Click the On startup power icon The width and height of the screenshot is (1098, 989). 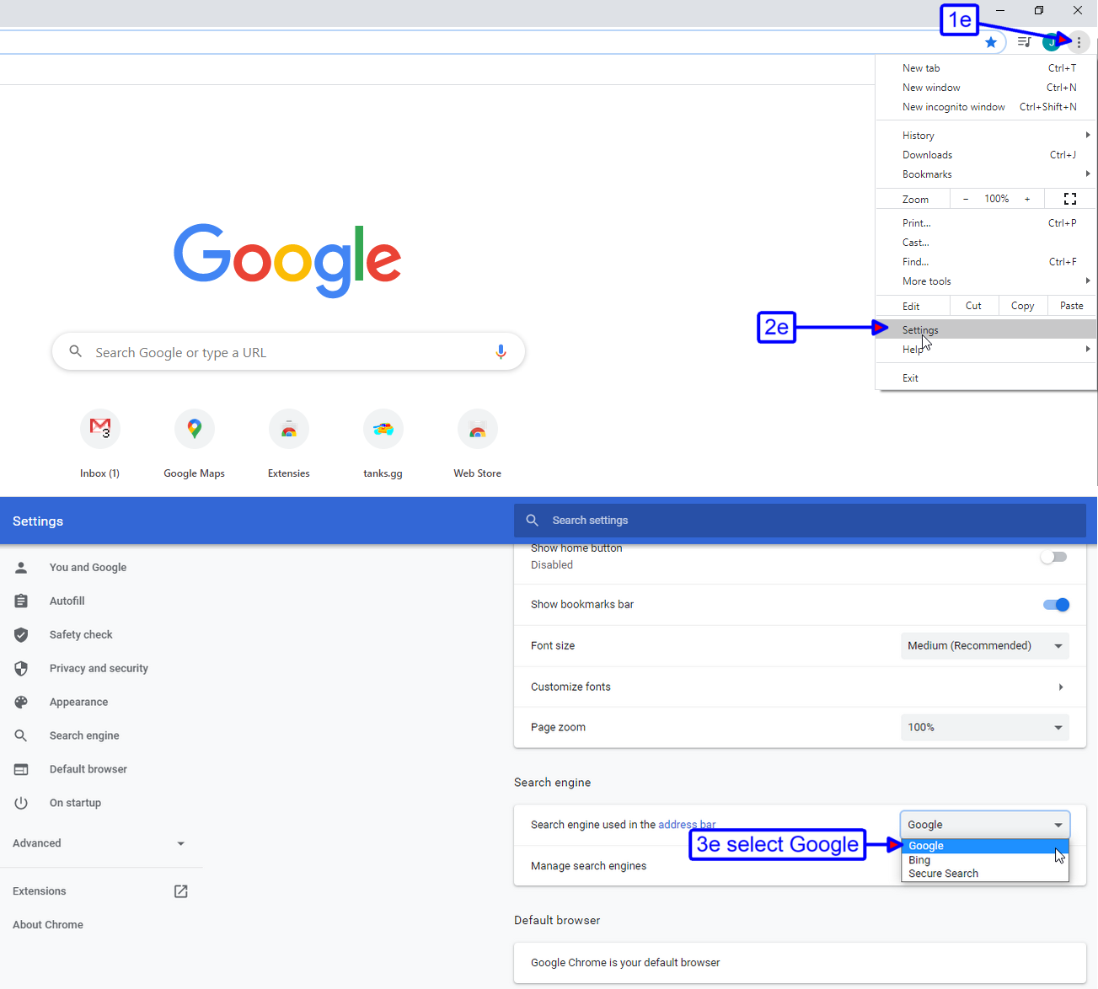pyautogui.click(x=21, y=803)
